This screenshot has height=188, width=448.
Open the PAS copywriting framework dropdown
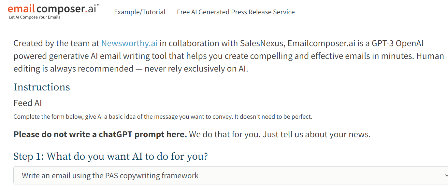point(228,176)
